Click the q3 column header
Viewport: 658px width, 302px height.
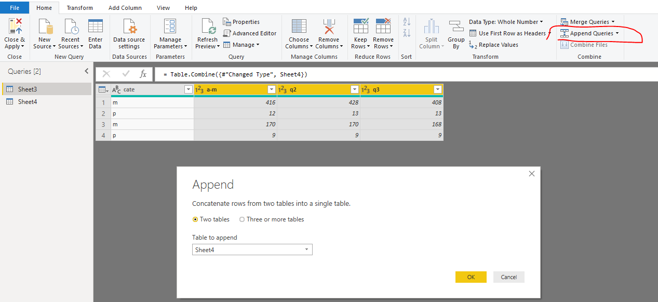pyautogui.click(x=401, y=89)
